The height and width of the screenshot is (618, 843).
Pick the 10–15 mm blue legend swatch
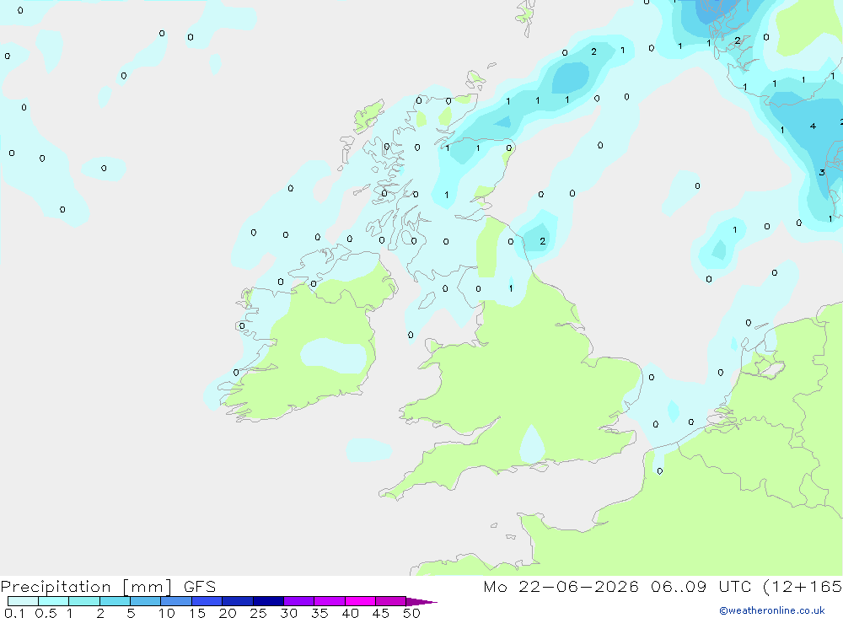coord(176,601)
